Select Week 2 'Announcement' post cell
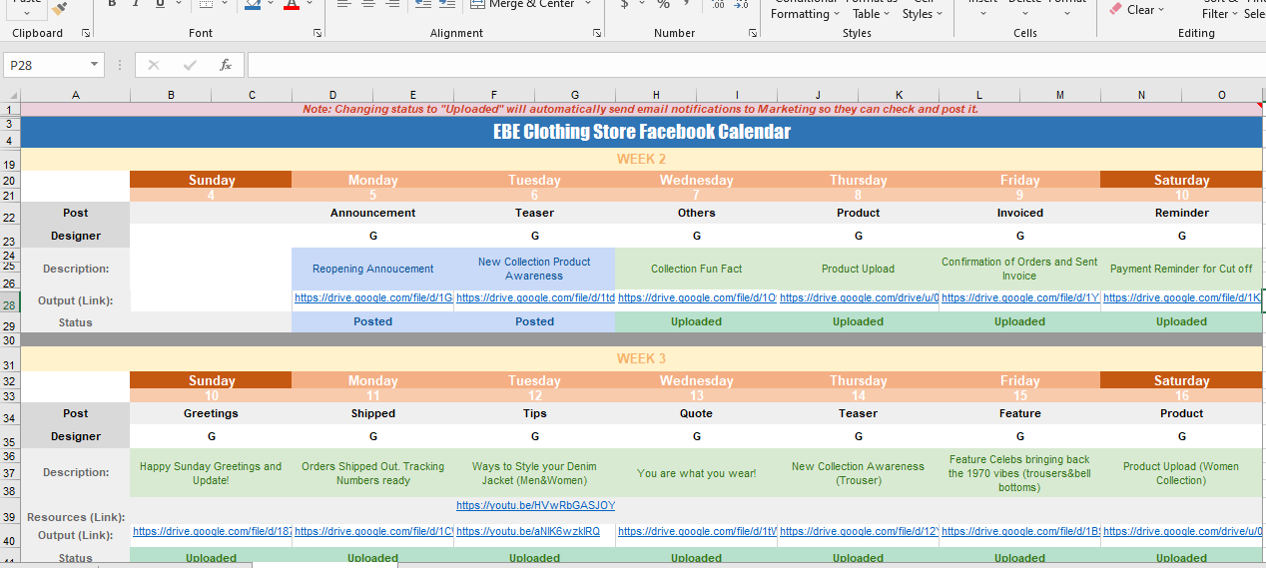The width and height of the screenshot is (1266, 568). coord(373,213)
